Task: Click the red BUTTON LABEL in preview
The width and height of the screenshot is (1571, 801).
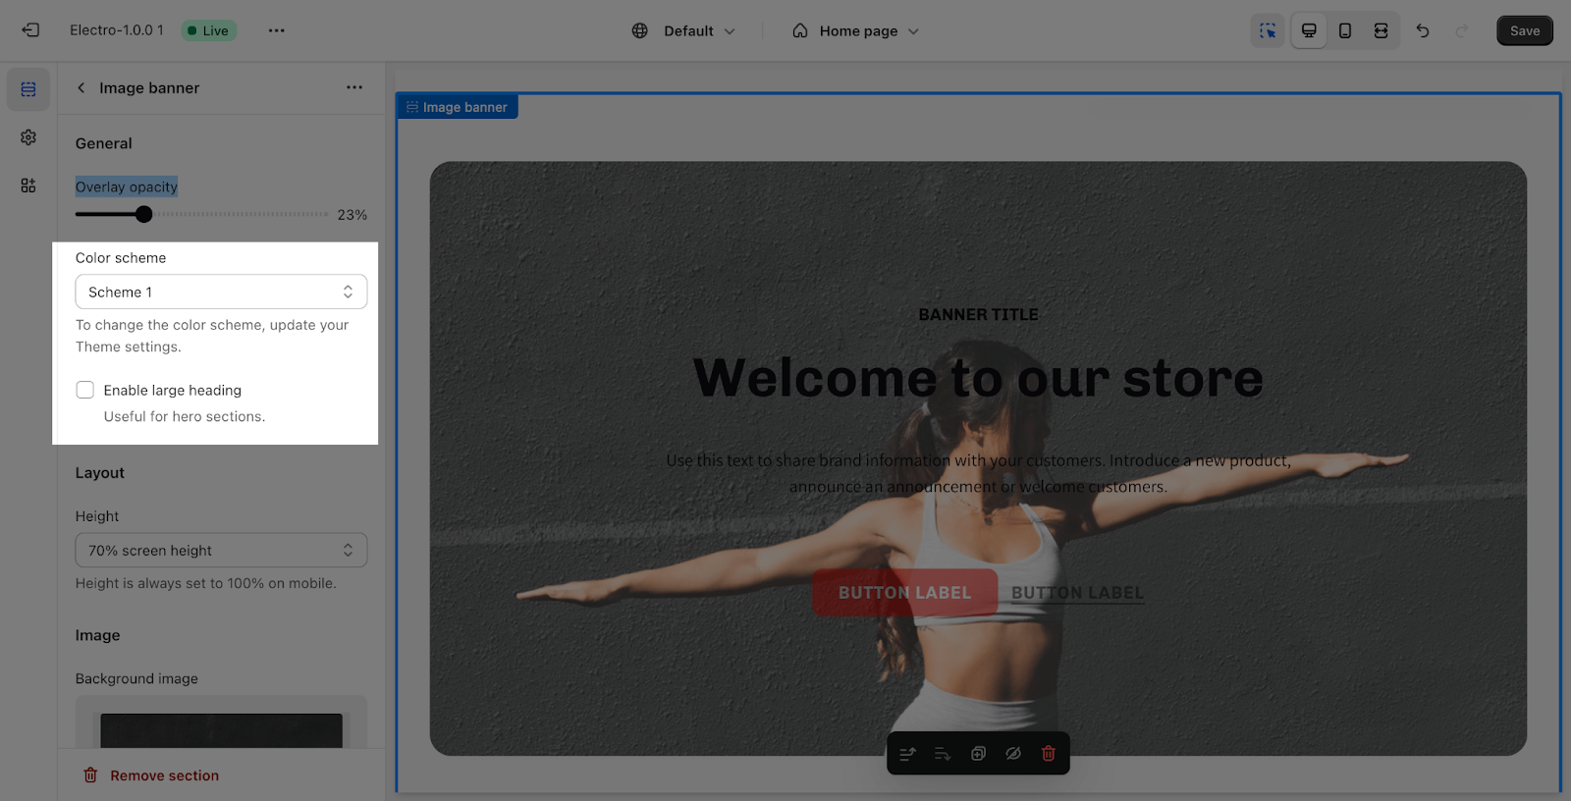Action: coord(904,593)
